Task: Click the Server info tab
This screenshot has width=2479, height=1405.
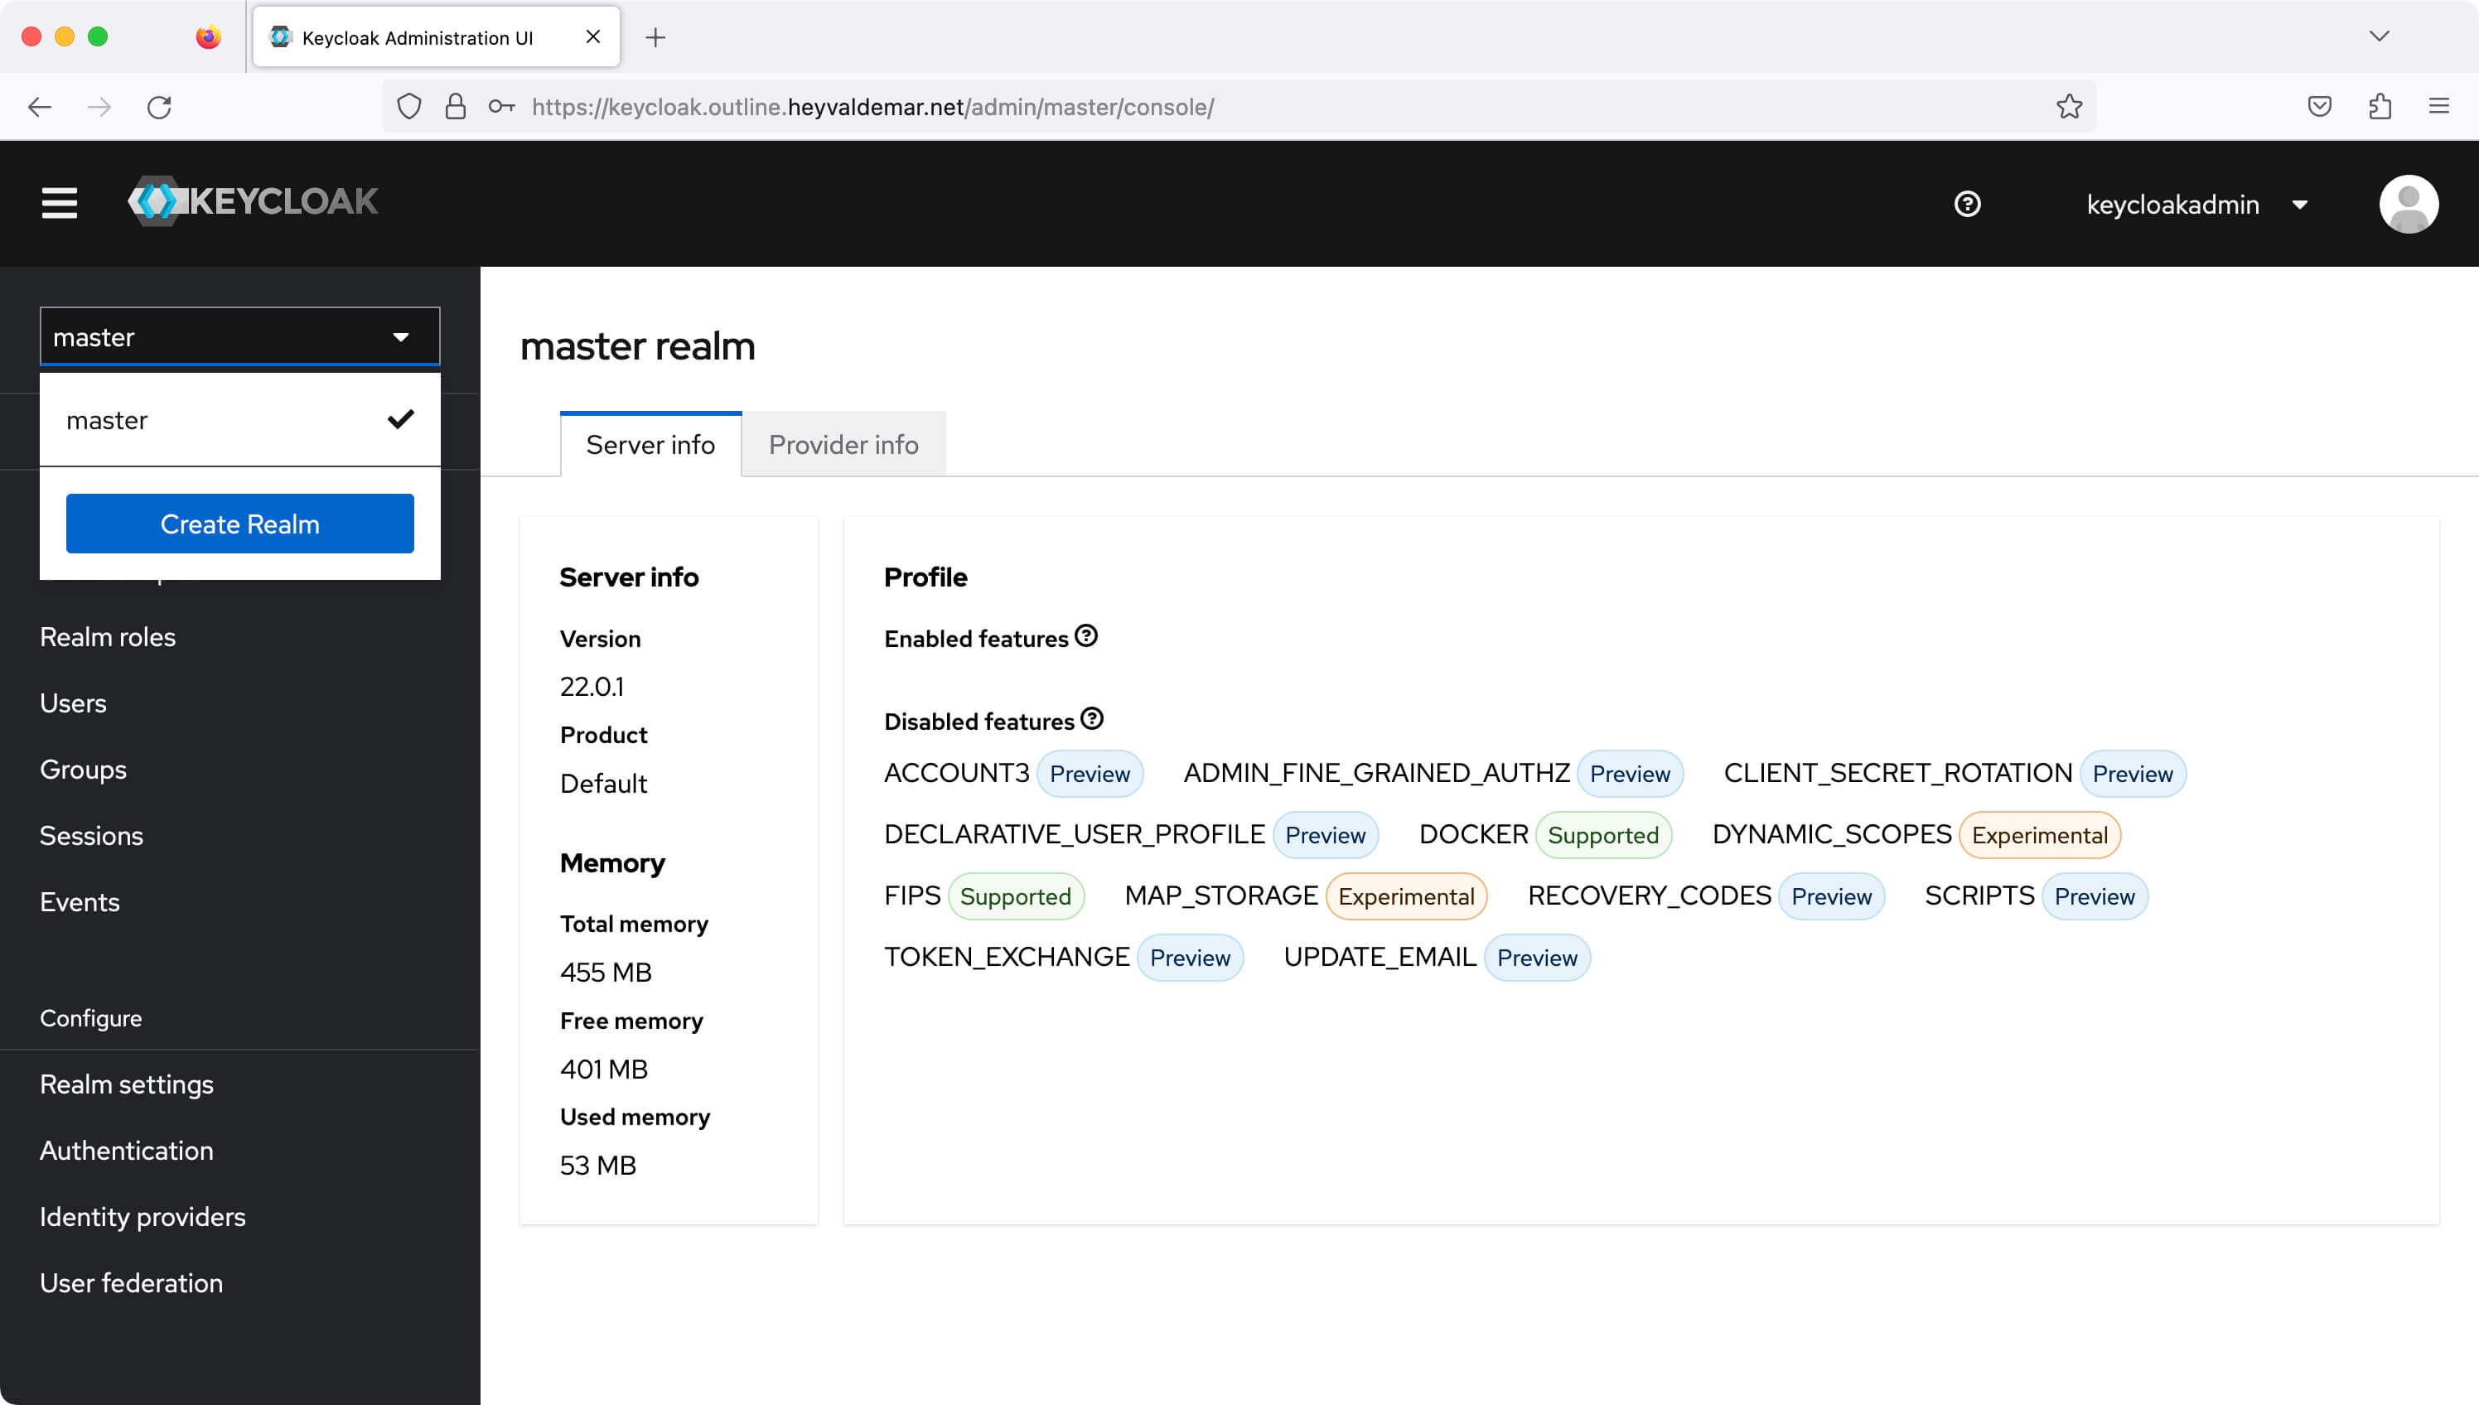Action: pos(652,445)
